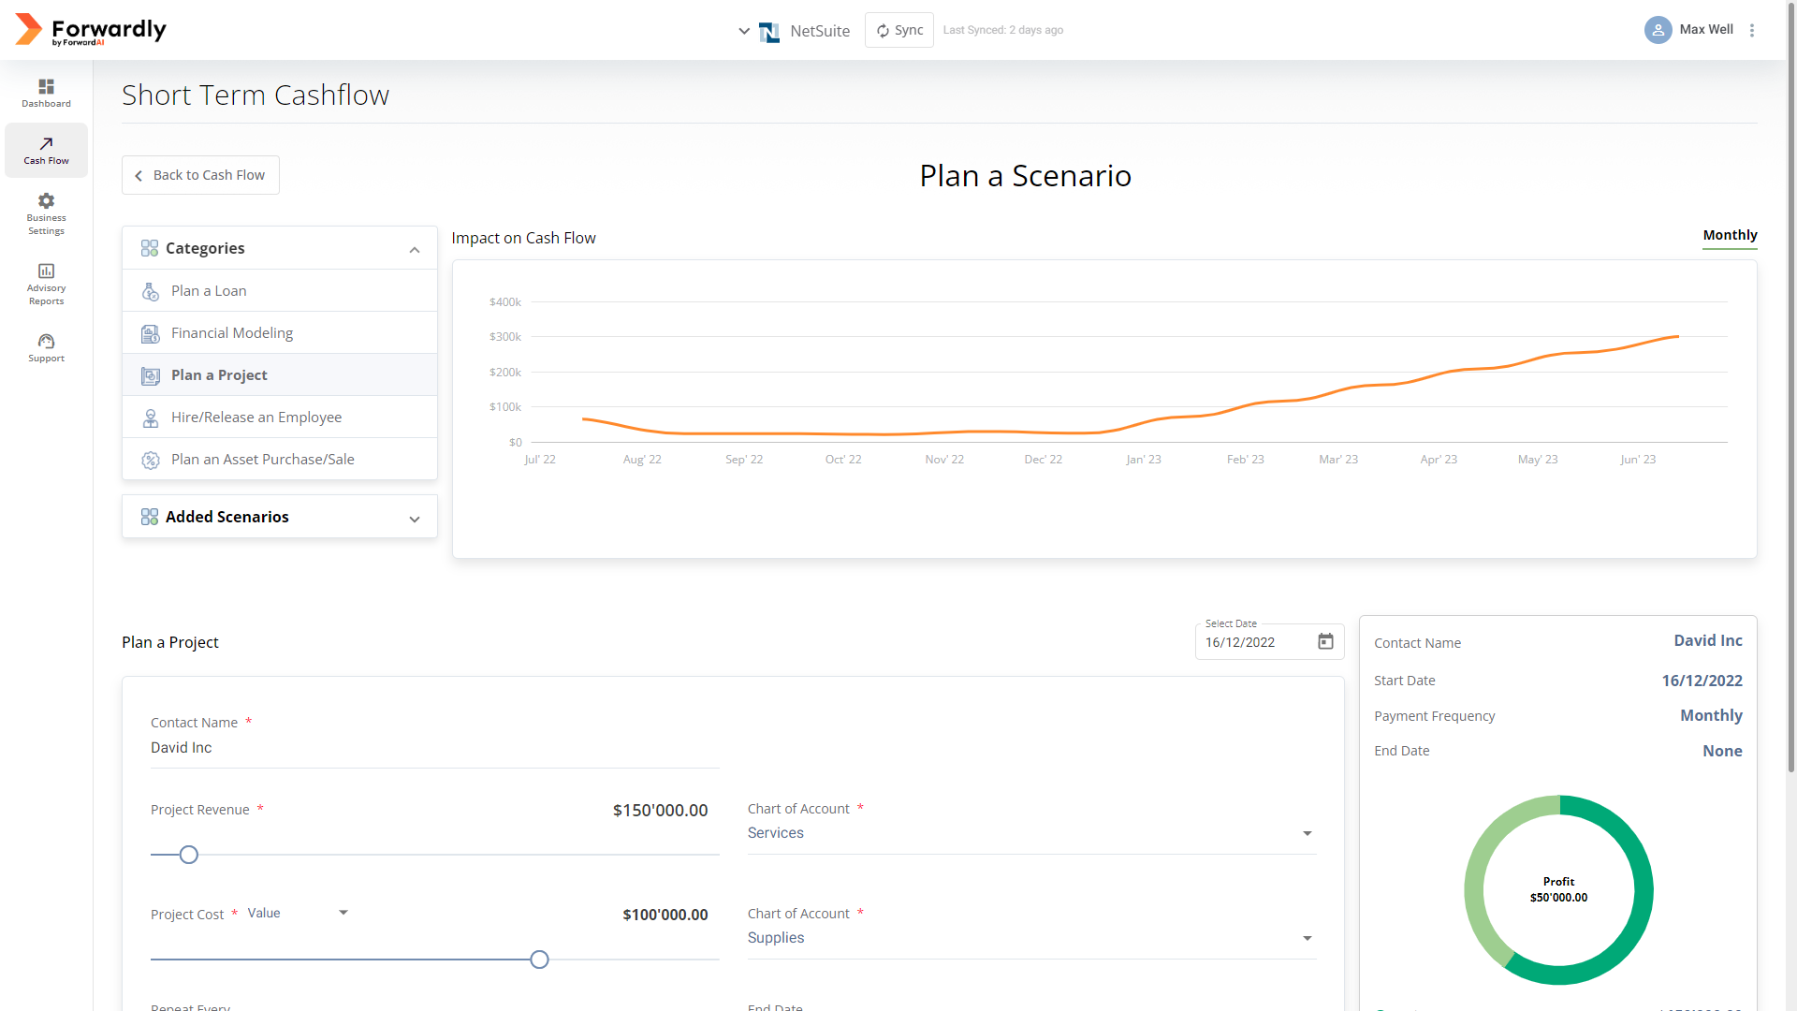This screenshot has width=1797, height=1011.
Task: Click the Support icon in the sidebar
Action: coord(46,346)
